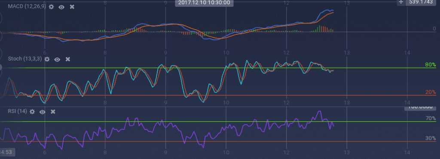This screenshot has width=440, height=159.
Task: Remove the MACD indicator
Action: click(x=72, y=7)
